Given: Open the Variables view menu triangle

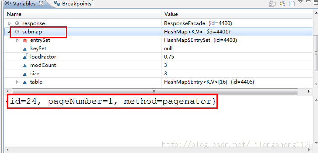Looking at the screenshot, I should pyautogui.click(x=300, y=2).
